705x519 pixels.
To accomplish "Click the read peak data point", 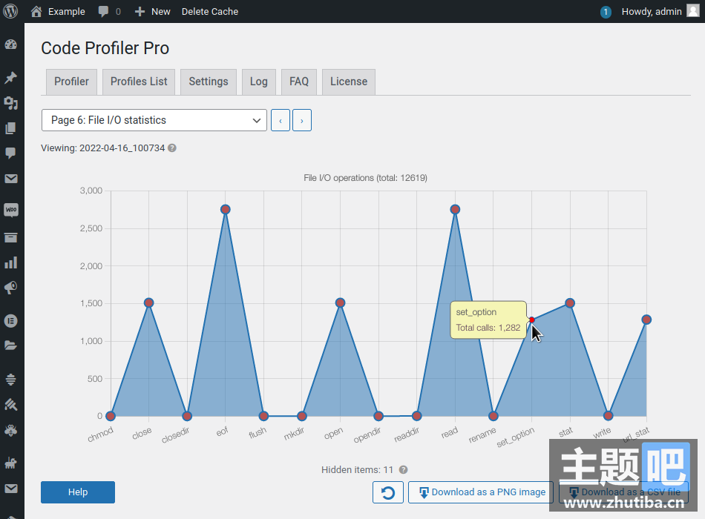I will (455, 209).
